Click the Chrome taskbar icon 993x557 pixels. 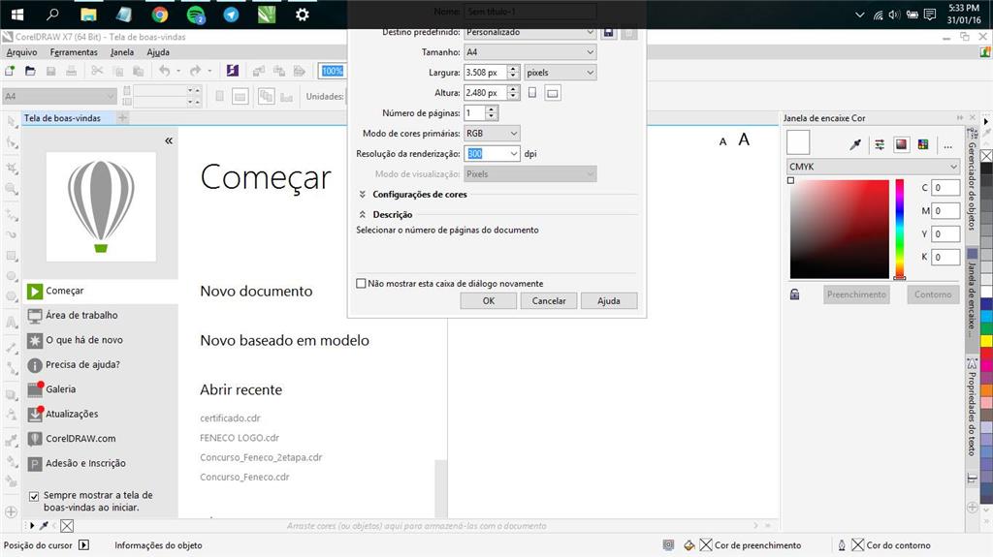(160, 14)
